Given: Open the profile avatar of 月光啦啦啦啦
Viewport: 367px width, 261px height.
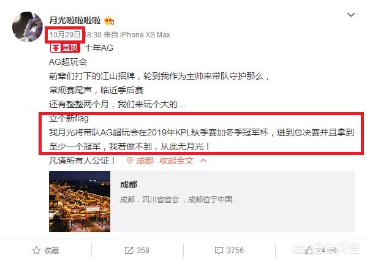Looking at the screenshot, I should (x=28, y=27).
